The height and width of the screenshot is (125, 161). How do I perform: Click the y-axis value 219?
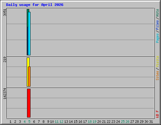point(5,59)
